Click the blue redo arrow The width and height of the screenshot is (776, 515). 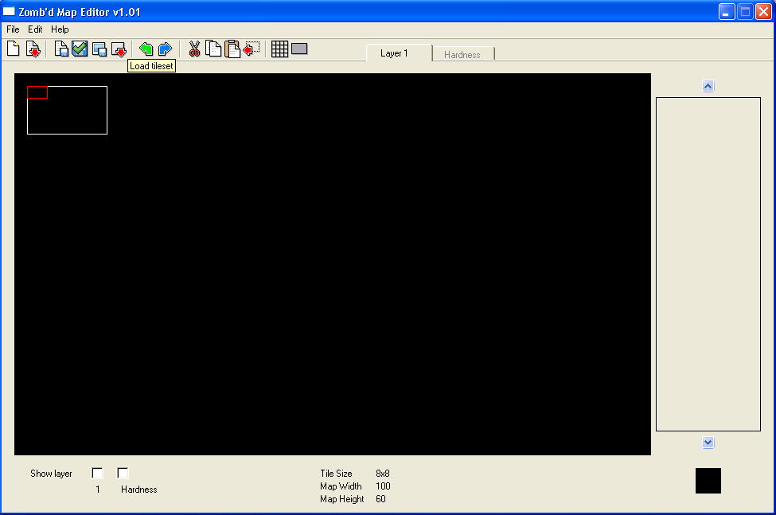click(x=165, y=49)
